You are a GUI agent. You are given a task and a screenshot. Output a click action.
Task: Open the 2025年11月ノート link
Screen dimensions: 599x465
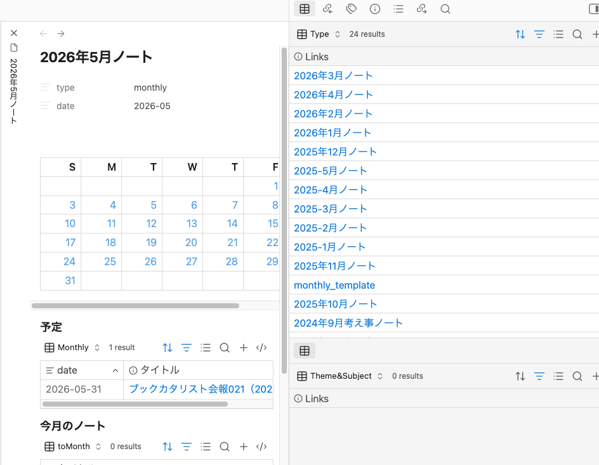334,266
